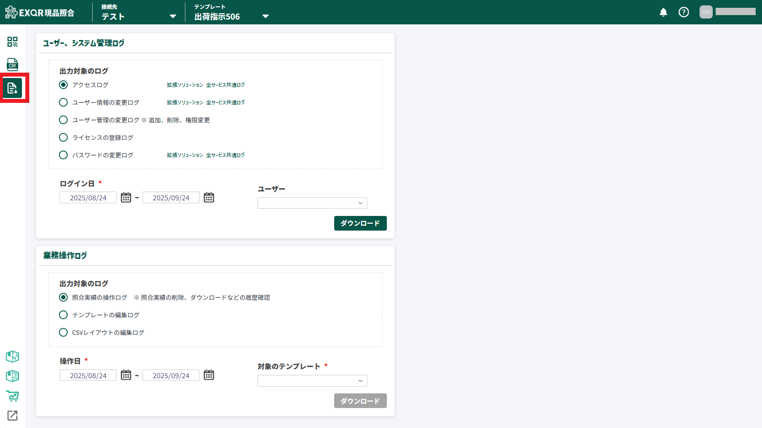The width and height of the screenshot is (762, 428).
Task: Expand the ユーザー dropdown
Action: 312,203
